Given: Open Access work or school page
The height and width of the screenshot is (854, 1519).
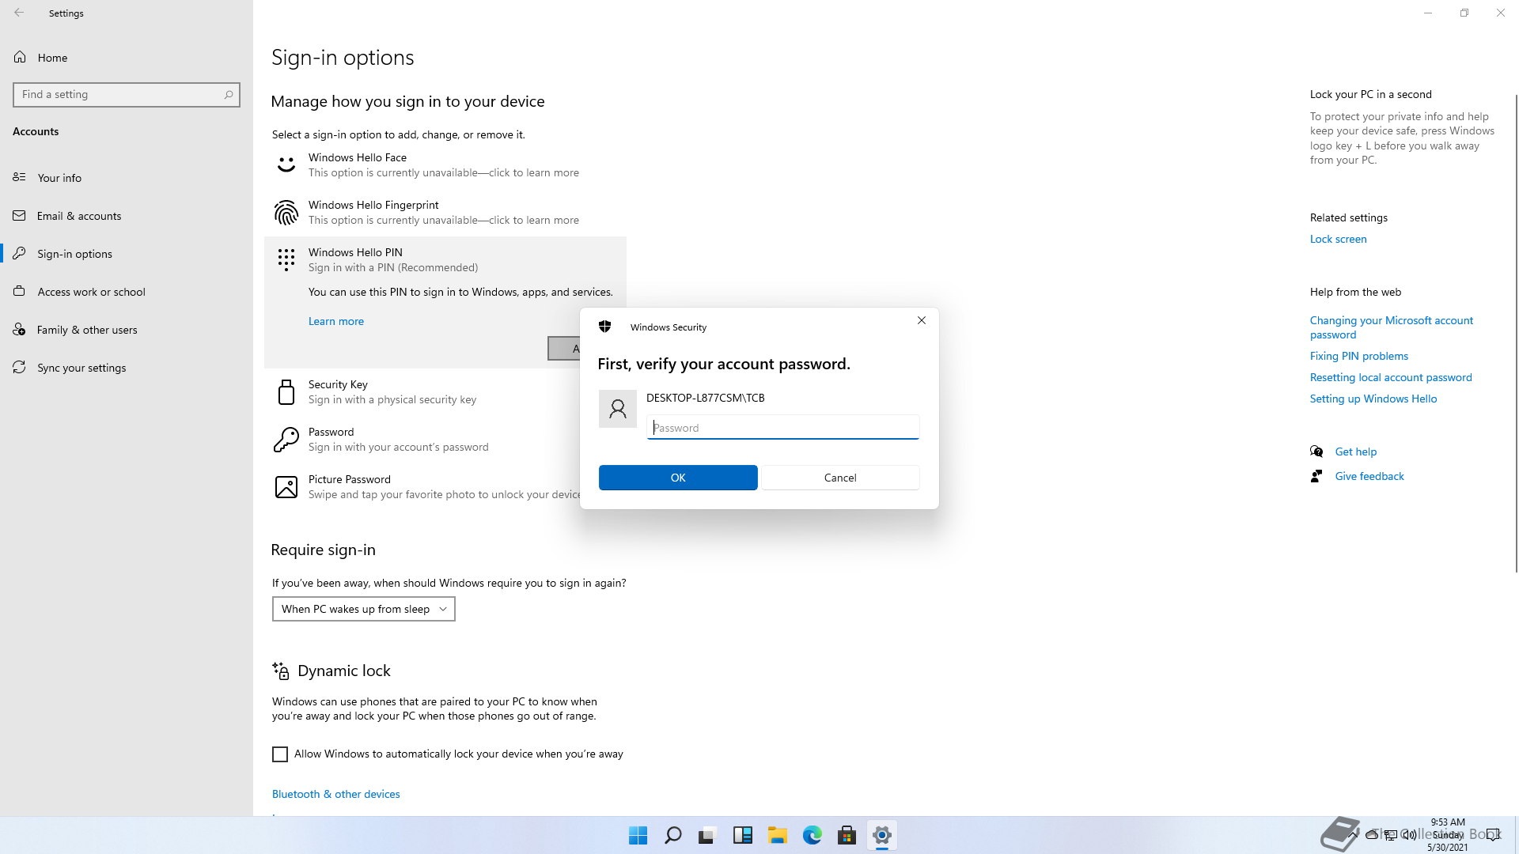Looking at the screenshot, I should pyautogui.click(x=127, y=291).
